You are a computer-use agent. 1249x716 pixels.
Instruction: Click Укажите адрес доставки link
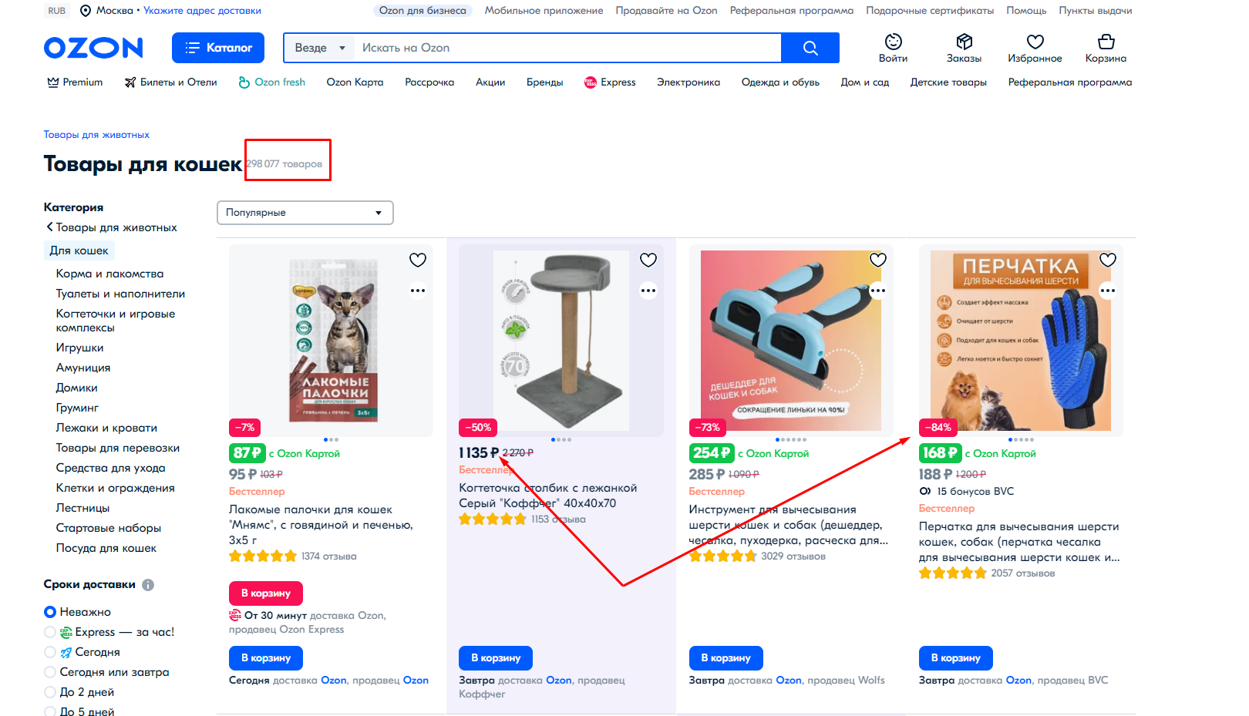[202, 11]
